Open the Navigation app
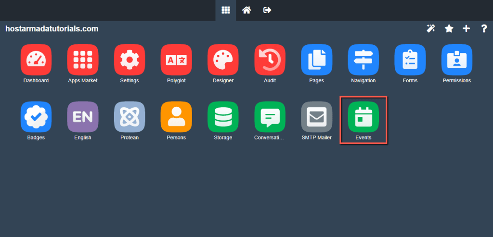Viewport: 493px width, 237px height. [363, 60]
